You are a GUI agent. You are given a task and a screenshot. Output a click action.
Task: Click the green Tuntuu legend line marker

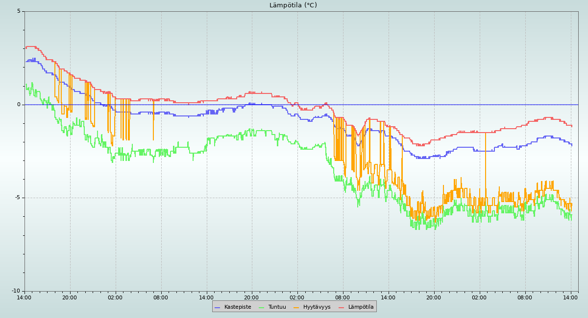tap(261, 307)
